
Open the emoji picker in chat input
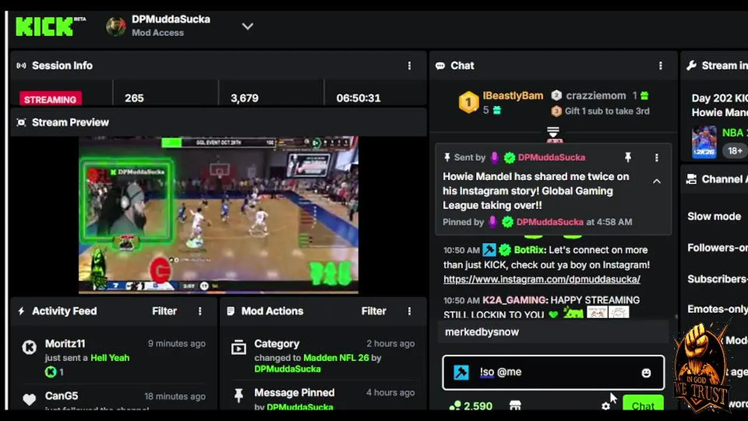tap(646, 372)
